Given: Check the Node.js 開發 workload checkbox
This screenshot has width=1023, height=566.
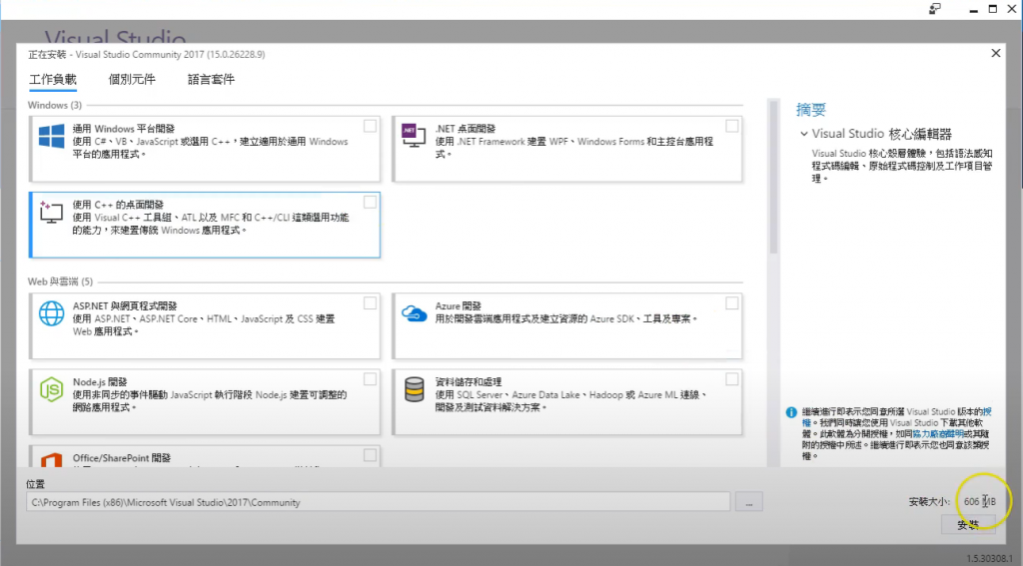Looking at the screenshot, I should click(370, 379).
